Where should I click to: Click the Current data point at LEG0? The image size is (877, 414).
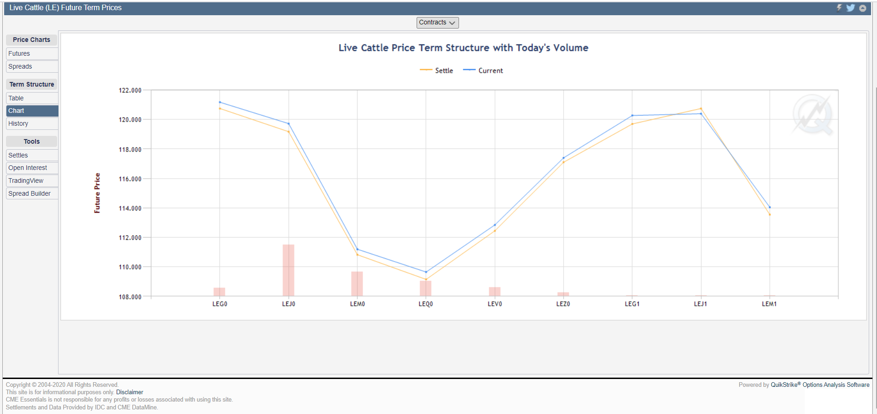point(220,102)
